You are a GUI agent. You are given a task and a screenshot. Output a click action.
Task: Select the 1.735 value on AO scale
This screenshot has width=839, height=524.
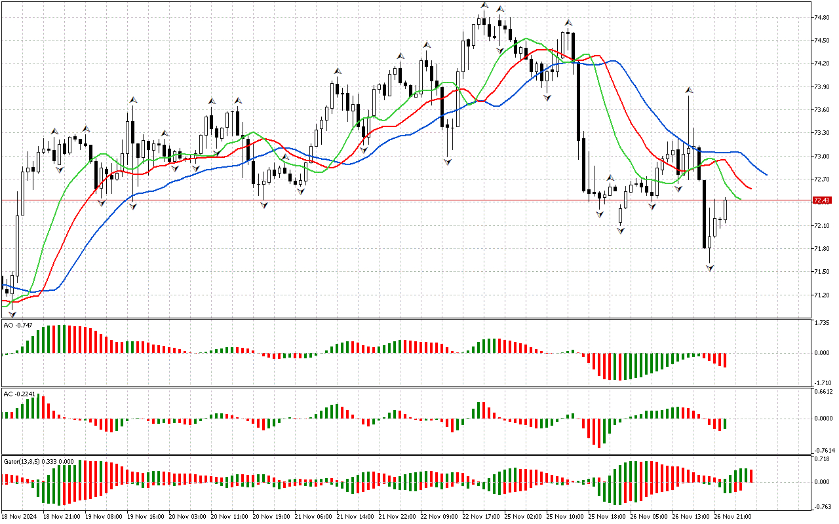click(x=822, y=324)
